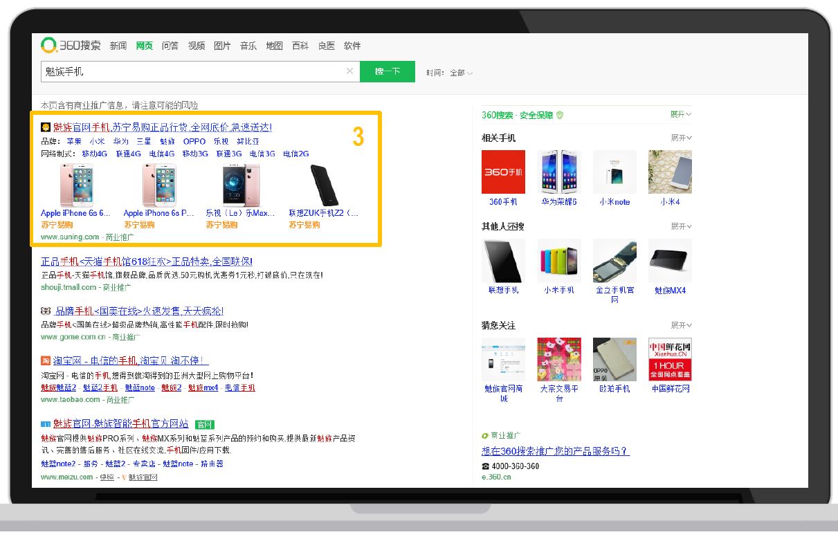Open the 时间: 全部 dropdown filter
The width and height of the screenshot is (838, 539).
pos(450,73)
